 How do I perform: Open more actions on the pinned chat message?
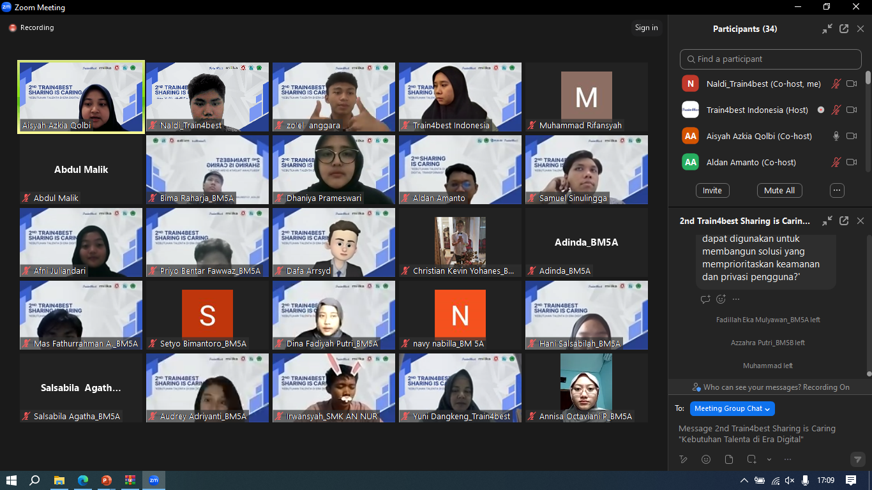click(735, 299)
